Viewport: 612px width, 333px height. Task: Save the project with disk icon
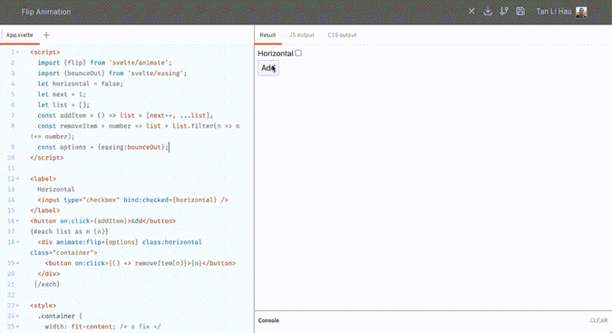tap(520, 11)
